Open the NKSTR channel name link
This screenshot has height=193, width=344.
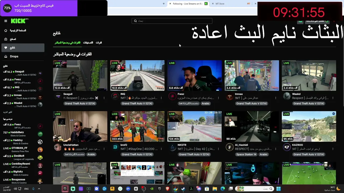182,145
